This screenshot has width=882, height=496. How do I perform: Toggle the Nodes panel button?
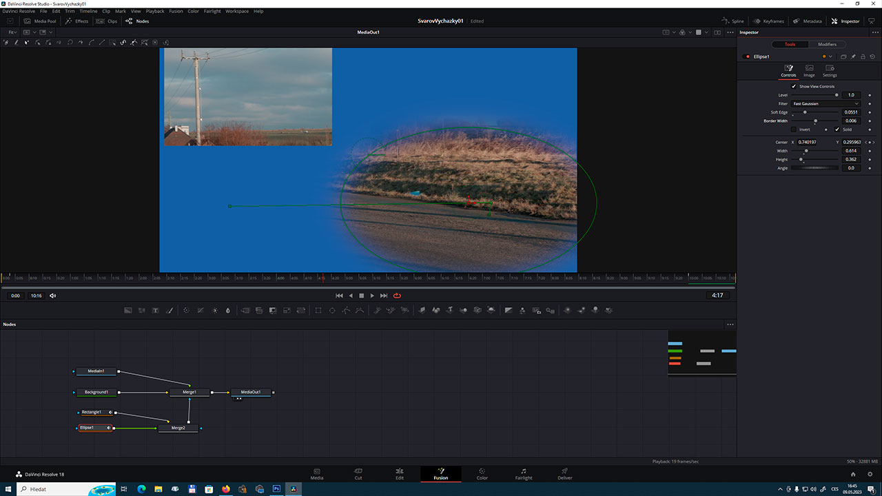click(x=137, y=21)
